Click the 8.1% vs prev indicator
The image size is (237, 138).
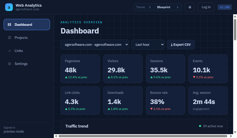(x=118, y=77)
